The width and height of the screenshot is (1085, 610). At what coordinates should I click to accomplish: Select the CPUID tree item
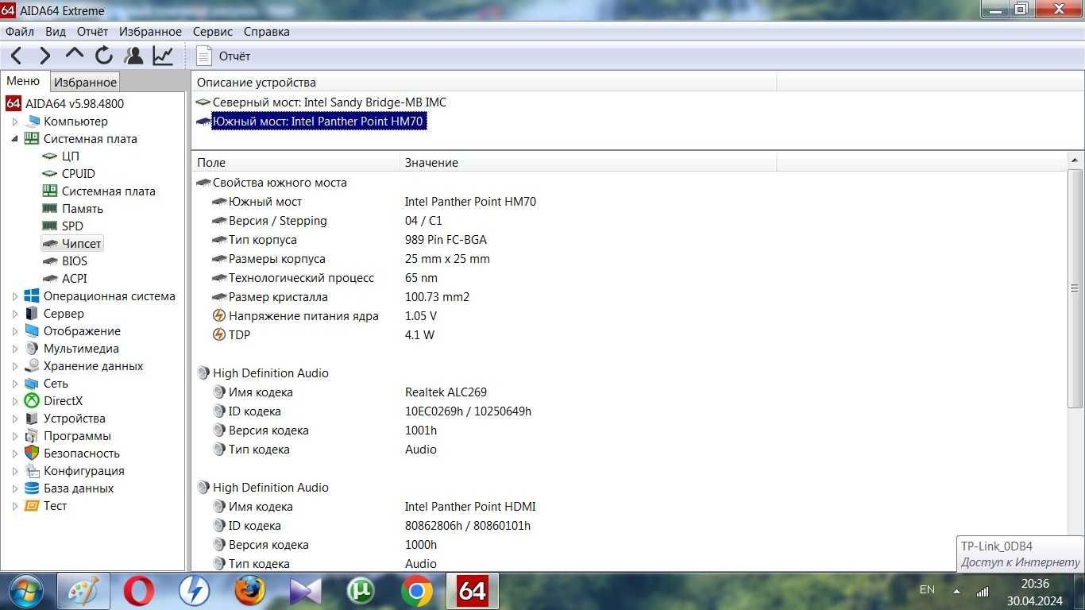point(79,174)
